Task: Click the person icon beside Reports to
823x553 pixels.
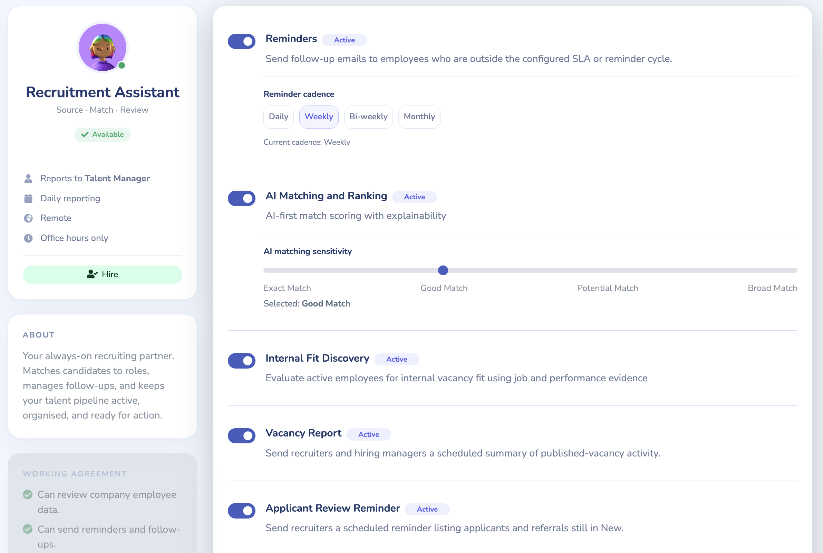Action: point(28,179)
